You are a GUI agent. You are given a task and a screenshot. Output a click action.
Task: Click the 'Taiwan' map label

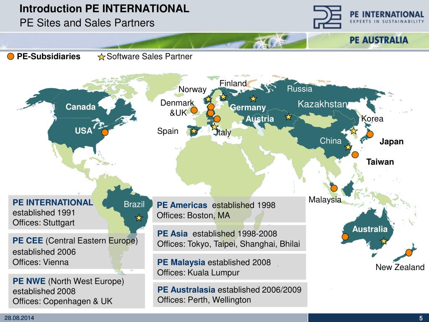pos(380,162)
